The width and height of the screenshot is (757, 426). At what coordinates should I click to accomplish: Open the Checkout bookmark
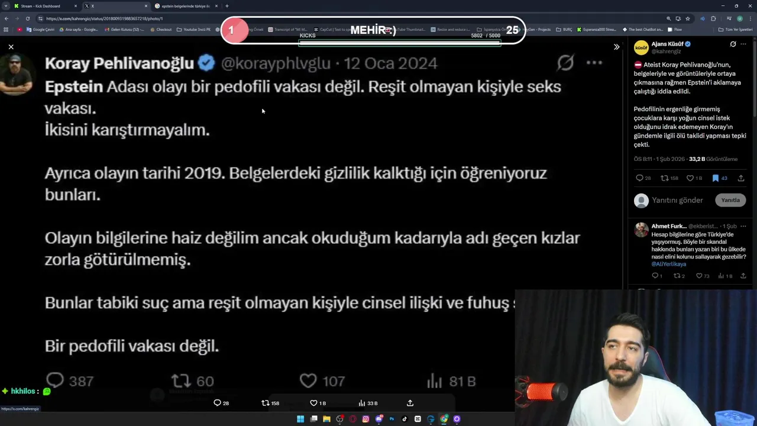point(160,30)
